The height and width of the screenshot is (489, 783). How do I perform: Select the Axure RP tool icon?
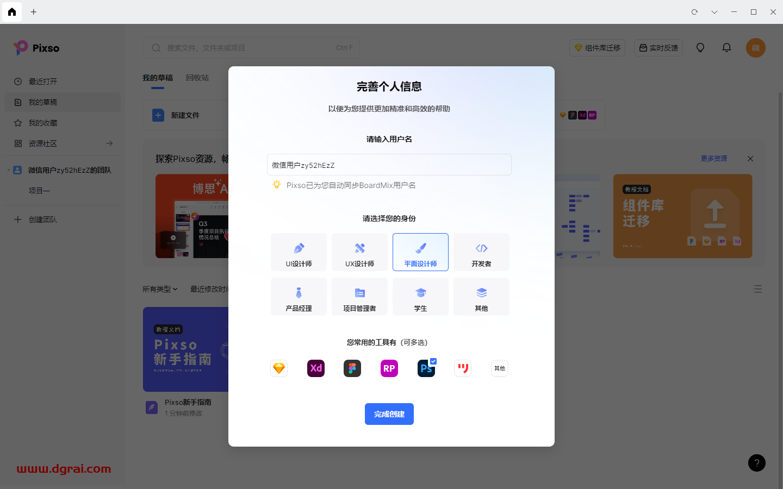389,368
